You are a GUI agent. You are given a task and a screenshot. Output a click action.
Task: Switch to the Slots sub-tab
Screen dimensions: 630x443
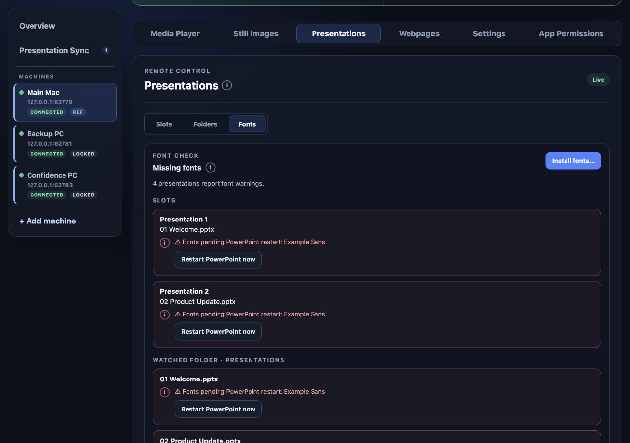(164, 124)
